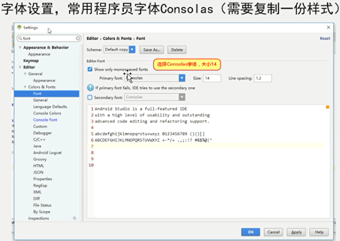The width and height of the screenshot is (340, 241).
Task: Click Editor in the breadcrumb path
Action: click(x=92, y=38)
